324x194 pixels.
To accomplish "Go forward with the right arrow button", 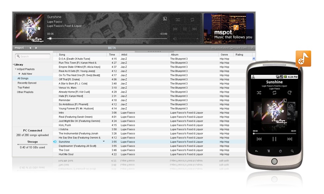I will (36, 48).
